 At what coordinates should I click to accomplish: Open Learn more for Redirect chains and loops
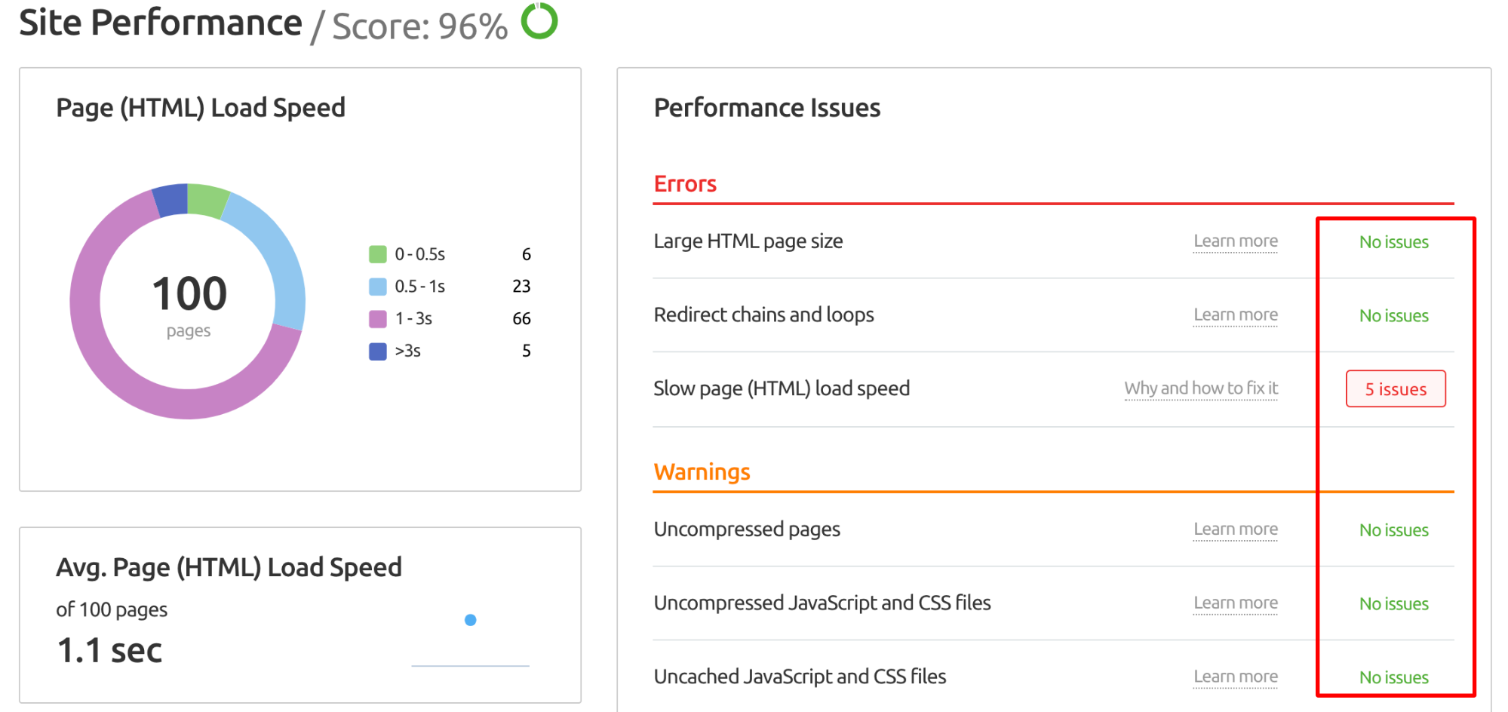[x=1236, y=314]
